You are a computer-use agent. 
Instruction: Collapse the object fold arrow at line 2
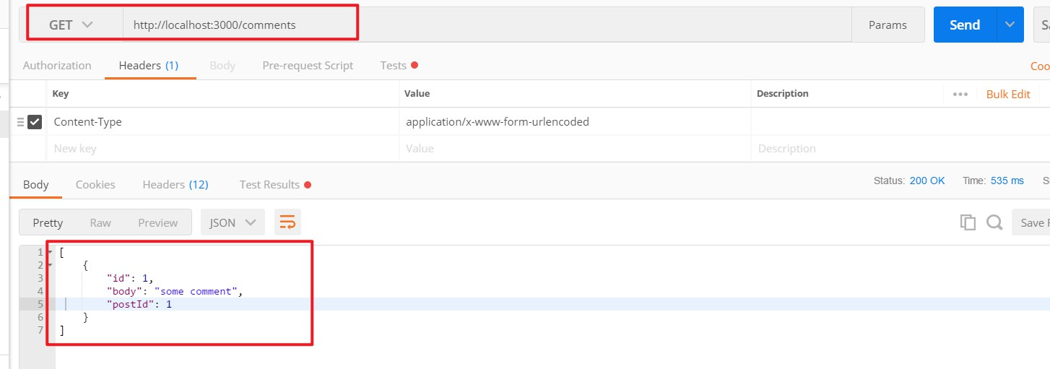pos(49,265)
